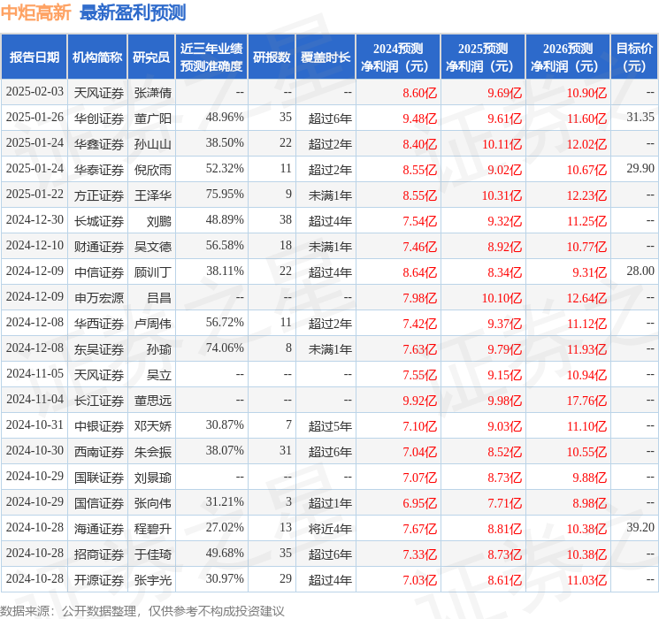Image resolution: width=659 pixels, height=619 pixels.
Task: Select the 研报数 column header
Action: [272, 57]
